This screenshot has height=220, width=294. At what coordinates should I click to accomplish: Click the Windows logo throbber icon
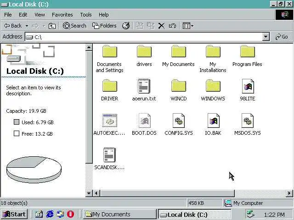pos(284,15)
